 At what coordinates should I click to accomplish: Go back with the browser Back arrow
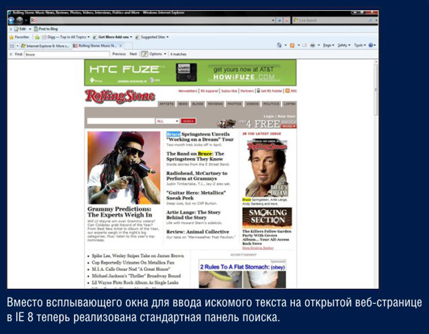pos(11,20)
